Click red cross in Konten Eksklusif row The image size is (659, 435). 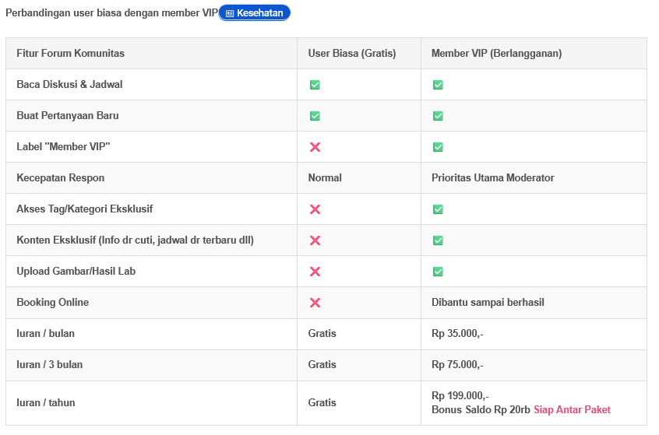pyautogui.click(x=315, y=240)
